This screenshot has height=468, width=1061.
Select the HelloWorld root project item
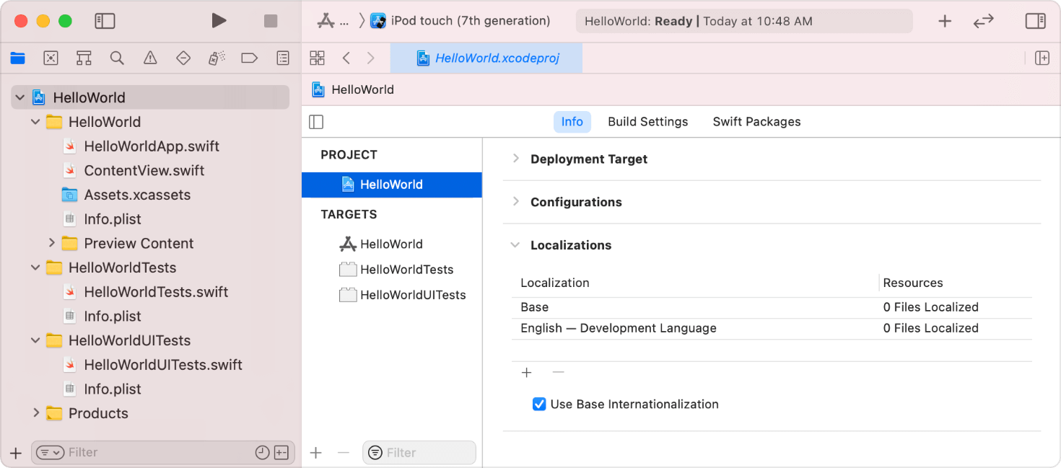[x=150, y=97]
